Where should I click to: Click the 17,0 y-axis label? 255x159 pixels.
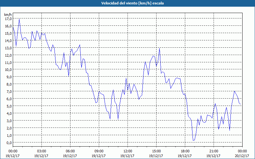click(8, 19)
